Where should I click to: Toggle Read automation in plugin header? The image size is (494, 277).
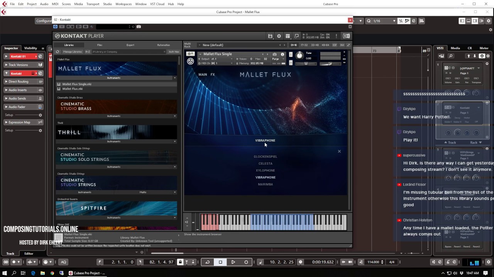(x=68, y=27)
